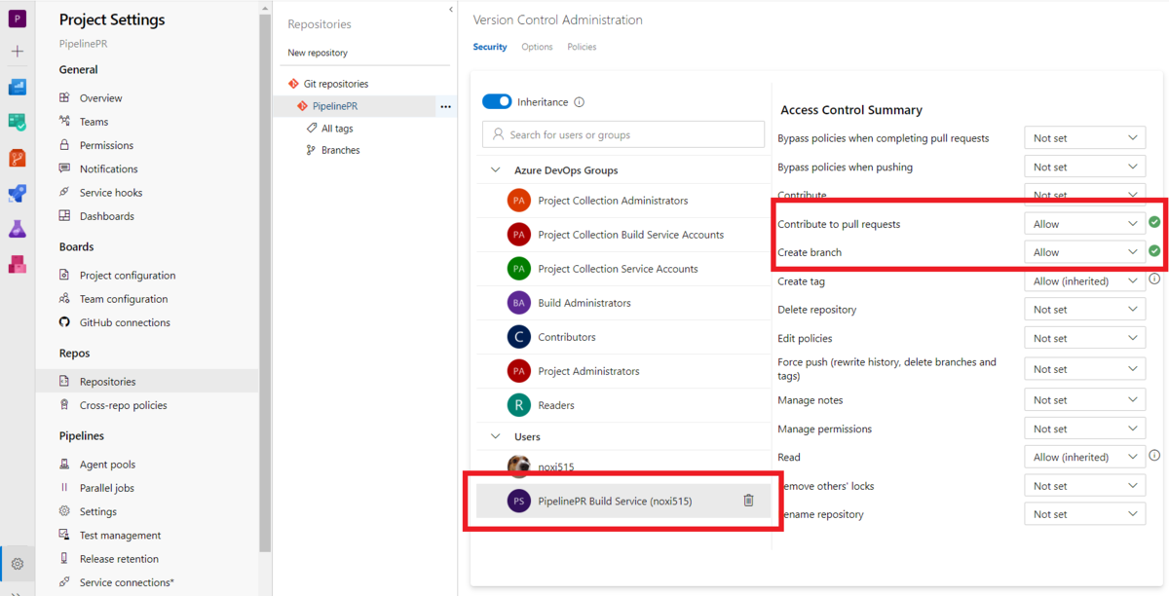Open Teams settings page
The height and width of the screenshot is (596, 1169).
click(94, 122)
